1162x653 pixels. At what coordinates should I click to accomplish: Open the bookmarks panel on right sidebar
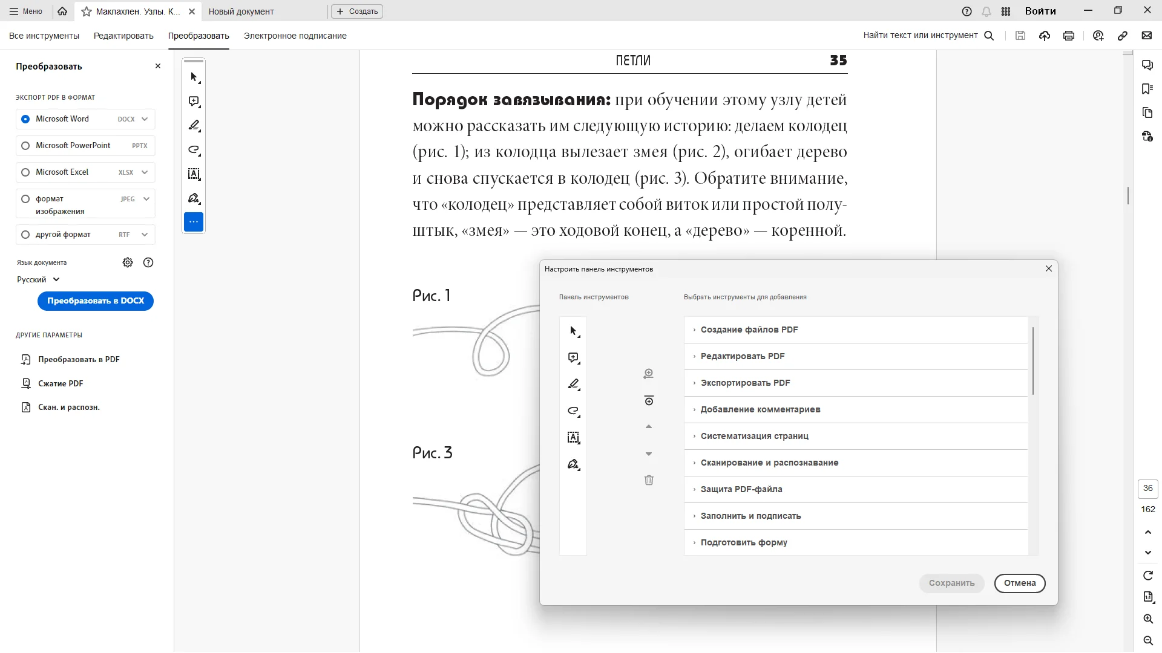tap(1147, 89)
